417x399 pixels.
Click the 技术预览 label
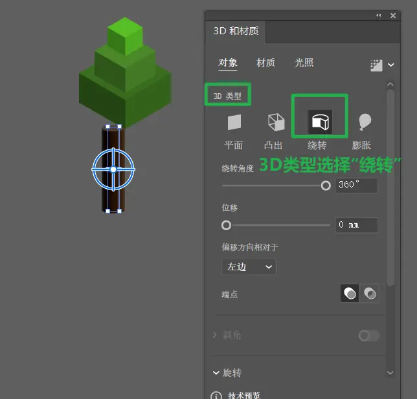(244, 395)
